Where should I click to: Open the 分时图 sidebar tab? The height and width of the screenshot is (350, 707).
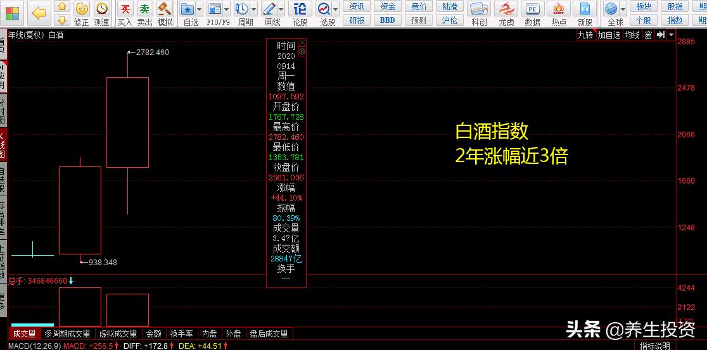[x=3, y=109]
